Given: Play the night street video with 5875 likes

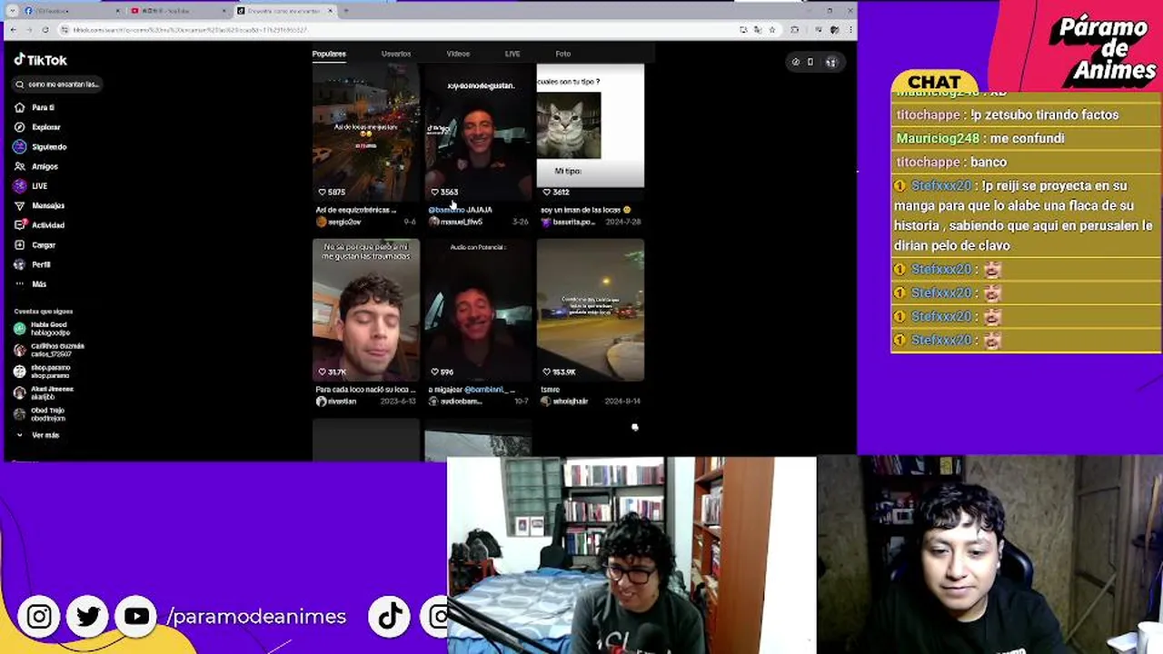Looking at the screenshot, I should pos(366,132).
